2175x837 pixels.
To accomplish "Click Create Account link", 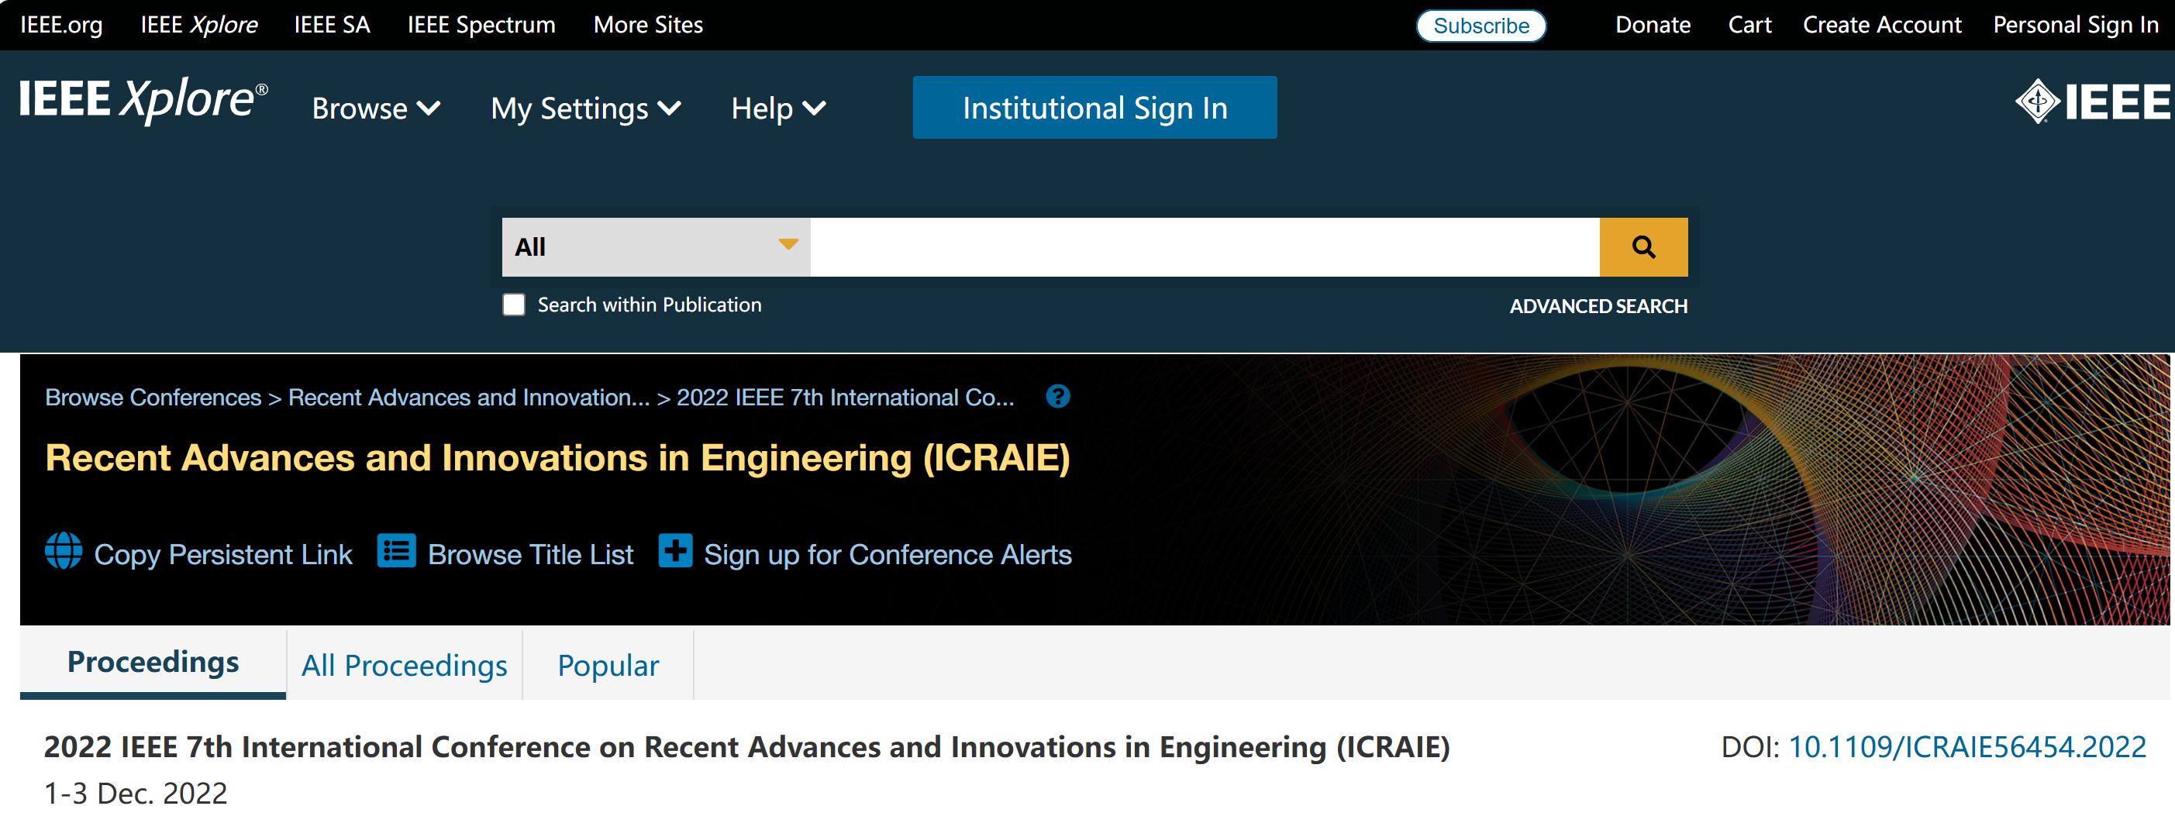I will point(1882,25).
